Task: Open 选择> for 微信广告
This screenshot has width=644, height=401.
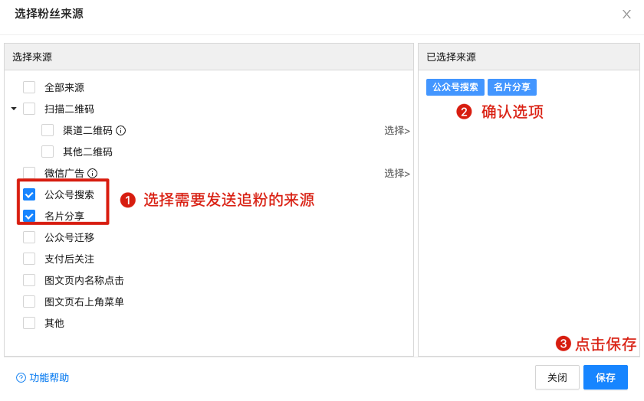Action: point(396,173)
